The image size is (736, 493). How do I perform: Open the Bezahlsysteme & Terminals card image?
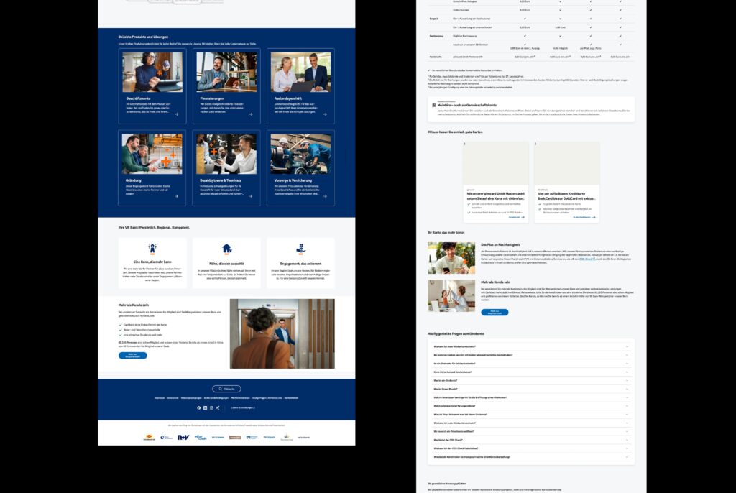(x=226, y=154)
